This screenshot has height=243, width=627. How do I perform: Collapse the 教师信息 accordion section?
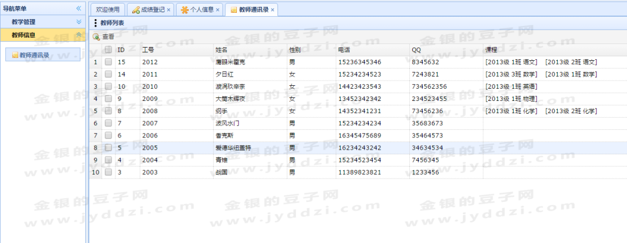pyautogui.click(x=78, y=35)
